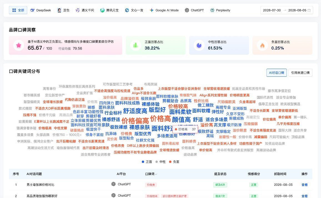321x198 pixels.
Task: Click the 豆包 avatar icon
Action: point(59,10)
